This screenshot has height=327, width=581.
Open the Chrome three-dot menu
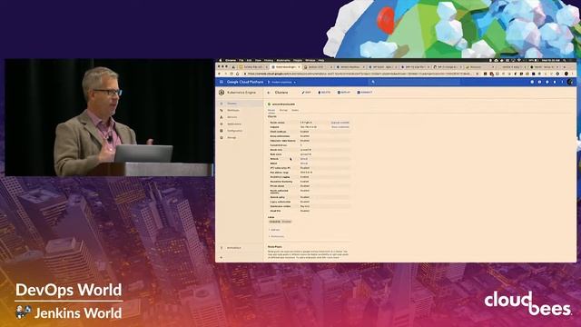572,74
